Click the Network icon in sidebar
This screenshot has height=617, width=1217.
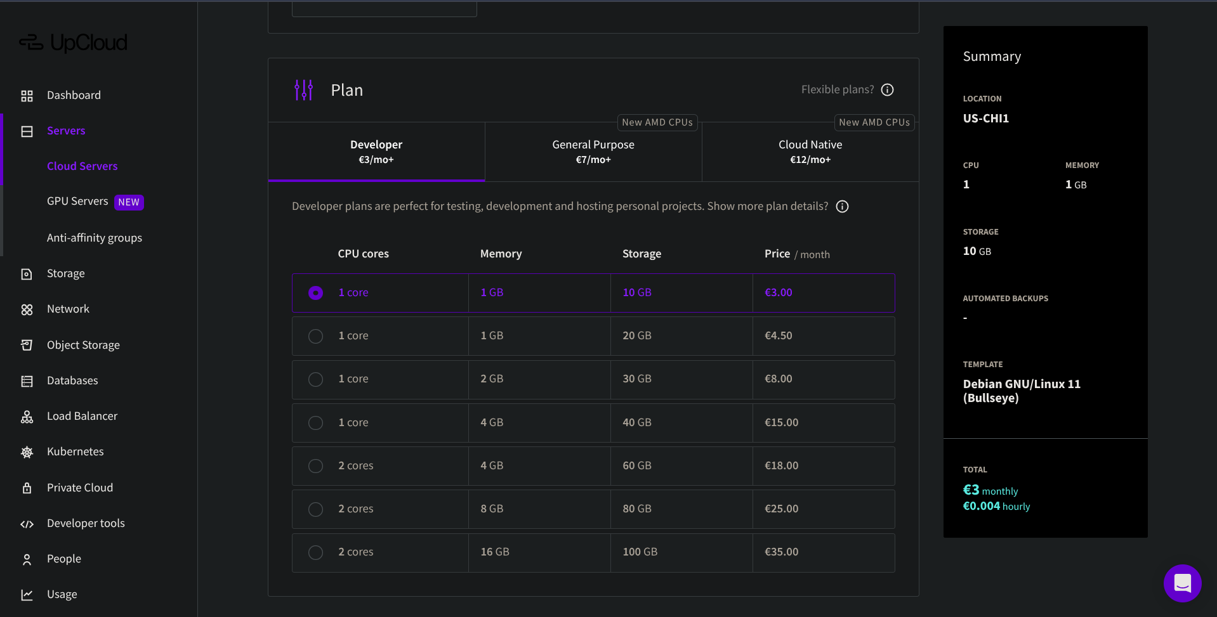click(27, 309)
